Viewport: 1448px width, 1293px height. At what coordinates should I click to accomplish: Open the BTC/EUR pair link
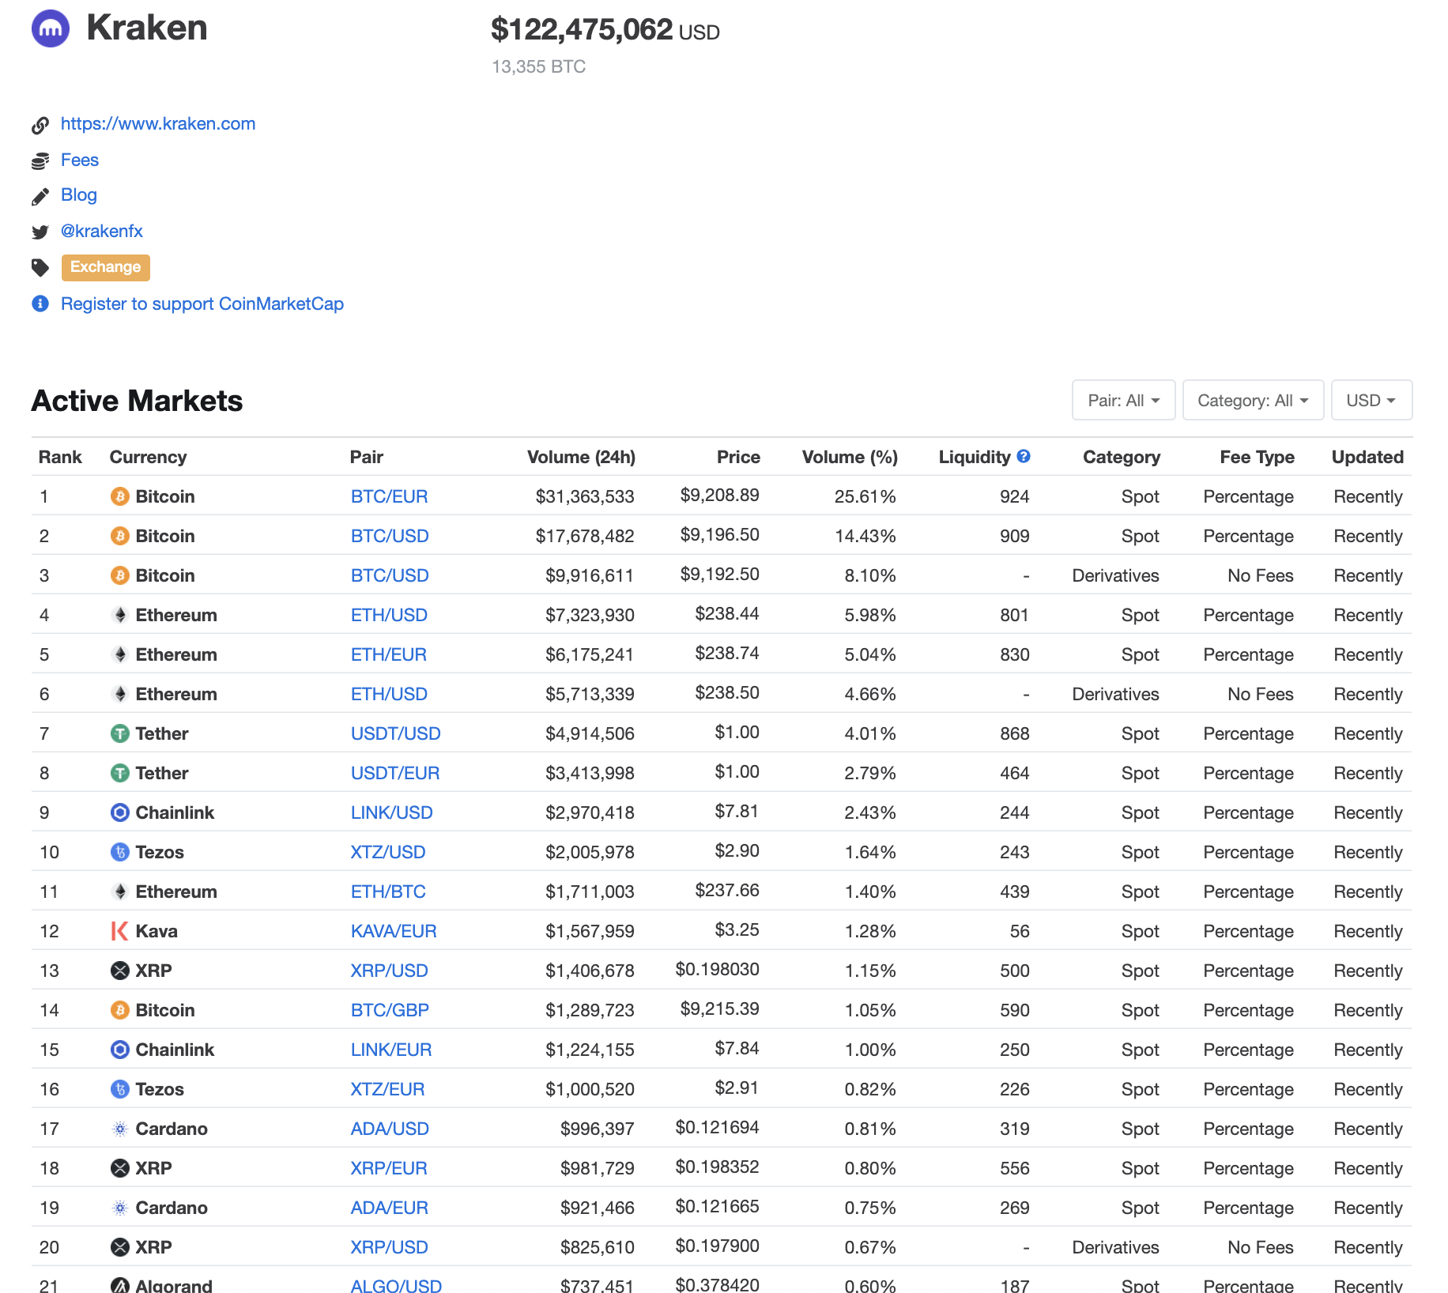(389, 496)
